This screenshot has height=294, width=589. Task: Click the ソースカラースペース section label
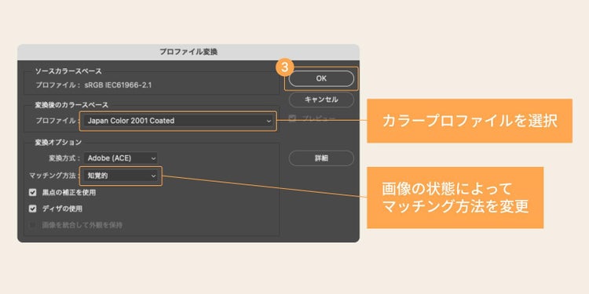coord(68,71)
